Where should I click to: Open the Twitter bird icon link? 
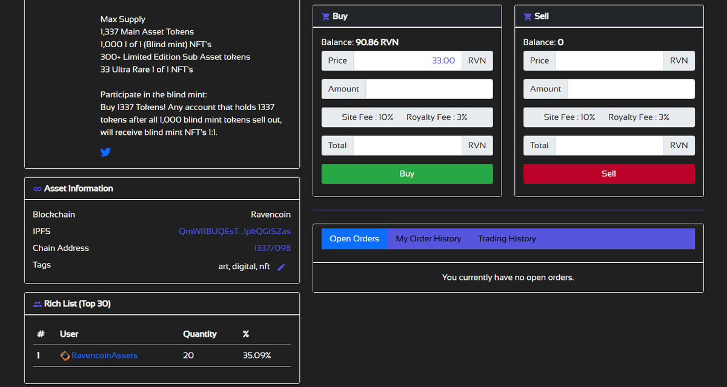105,152
